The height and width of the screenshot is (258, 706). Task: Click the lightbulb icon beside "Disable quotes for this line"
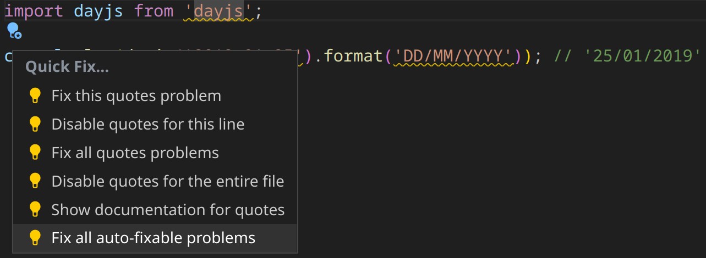(x=35, y=125)
